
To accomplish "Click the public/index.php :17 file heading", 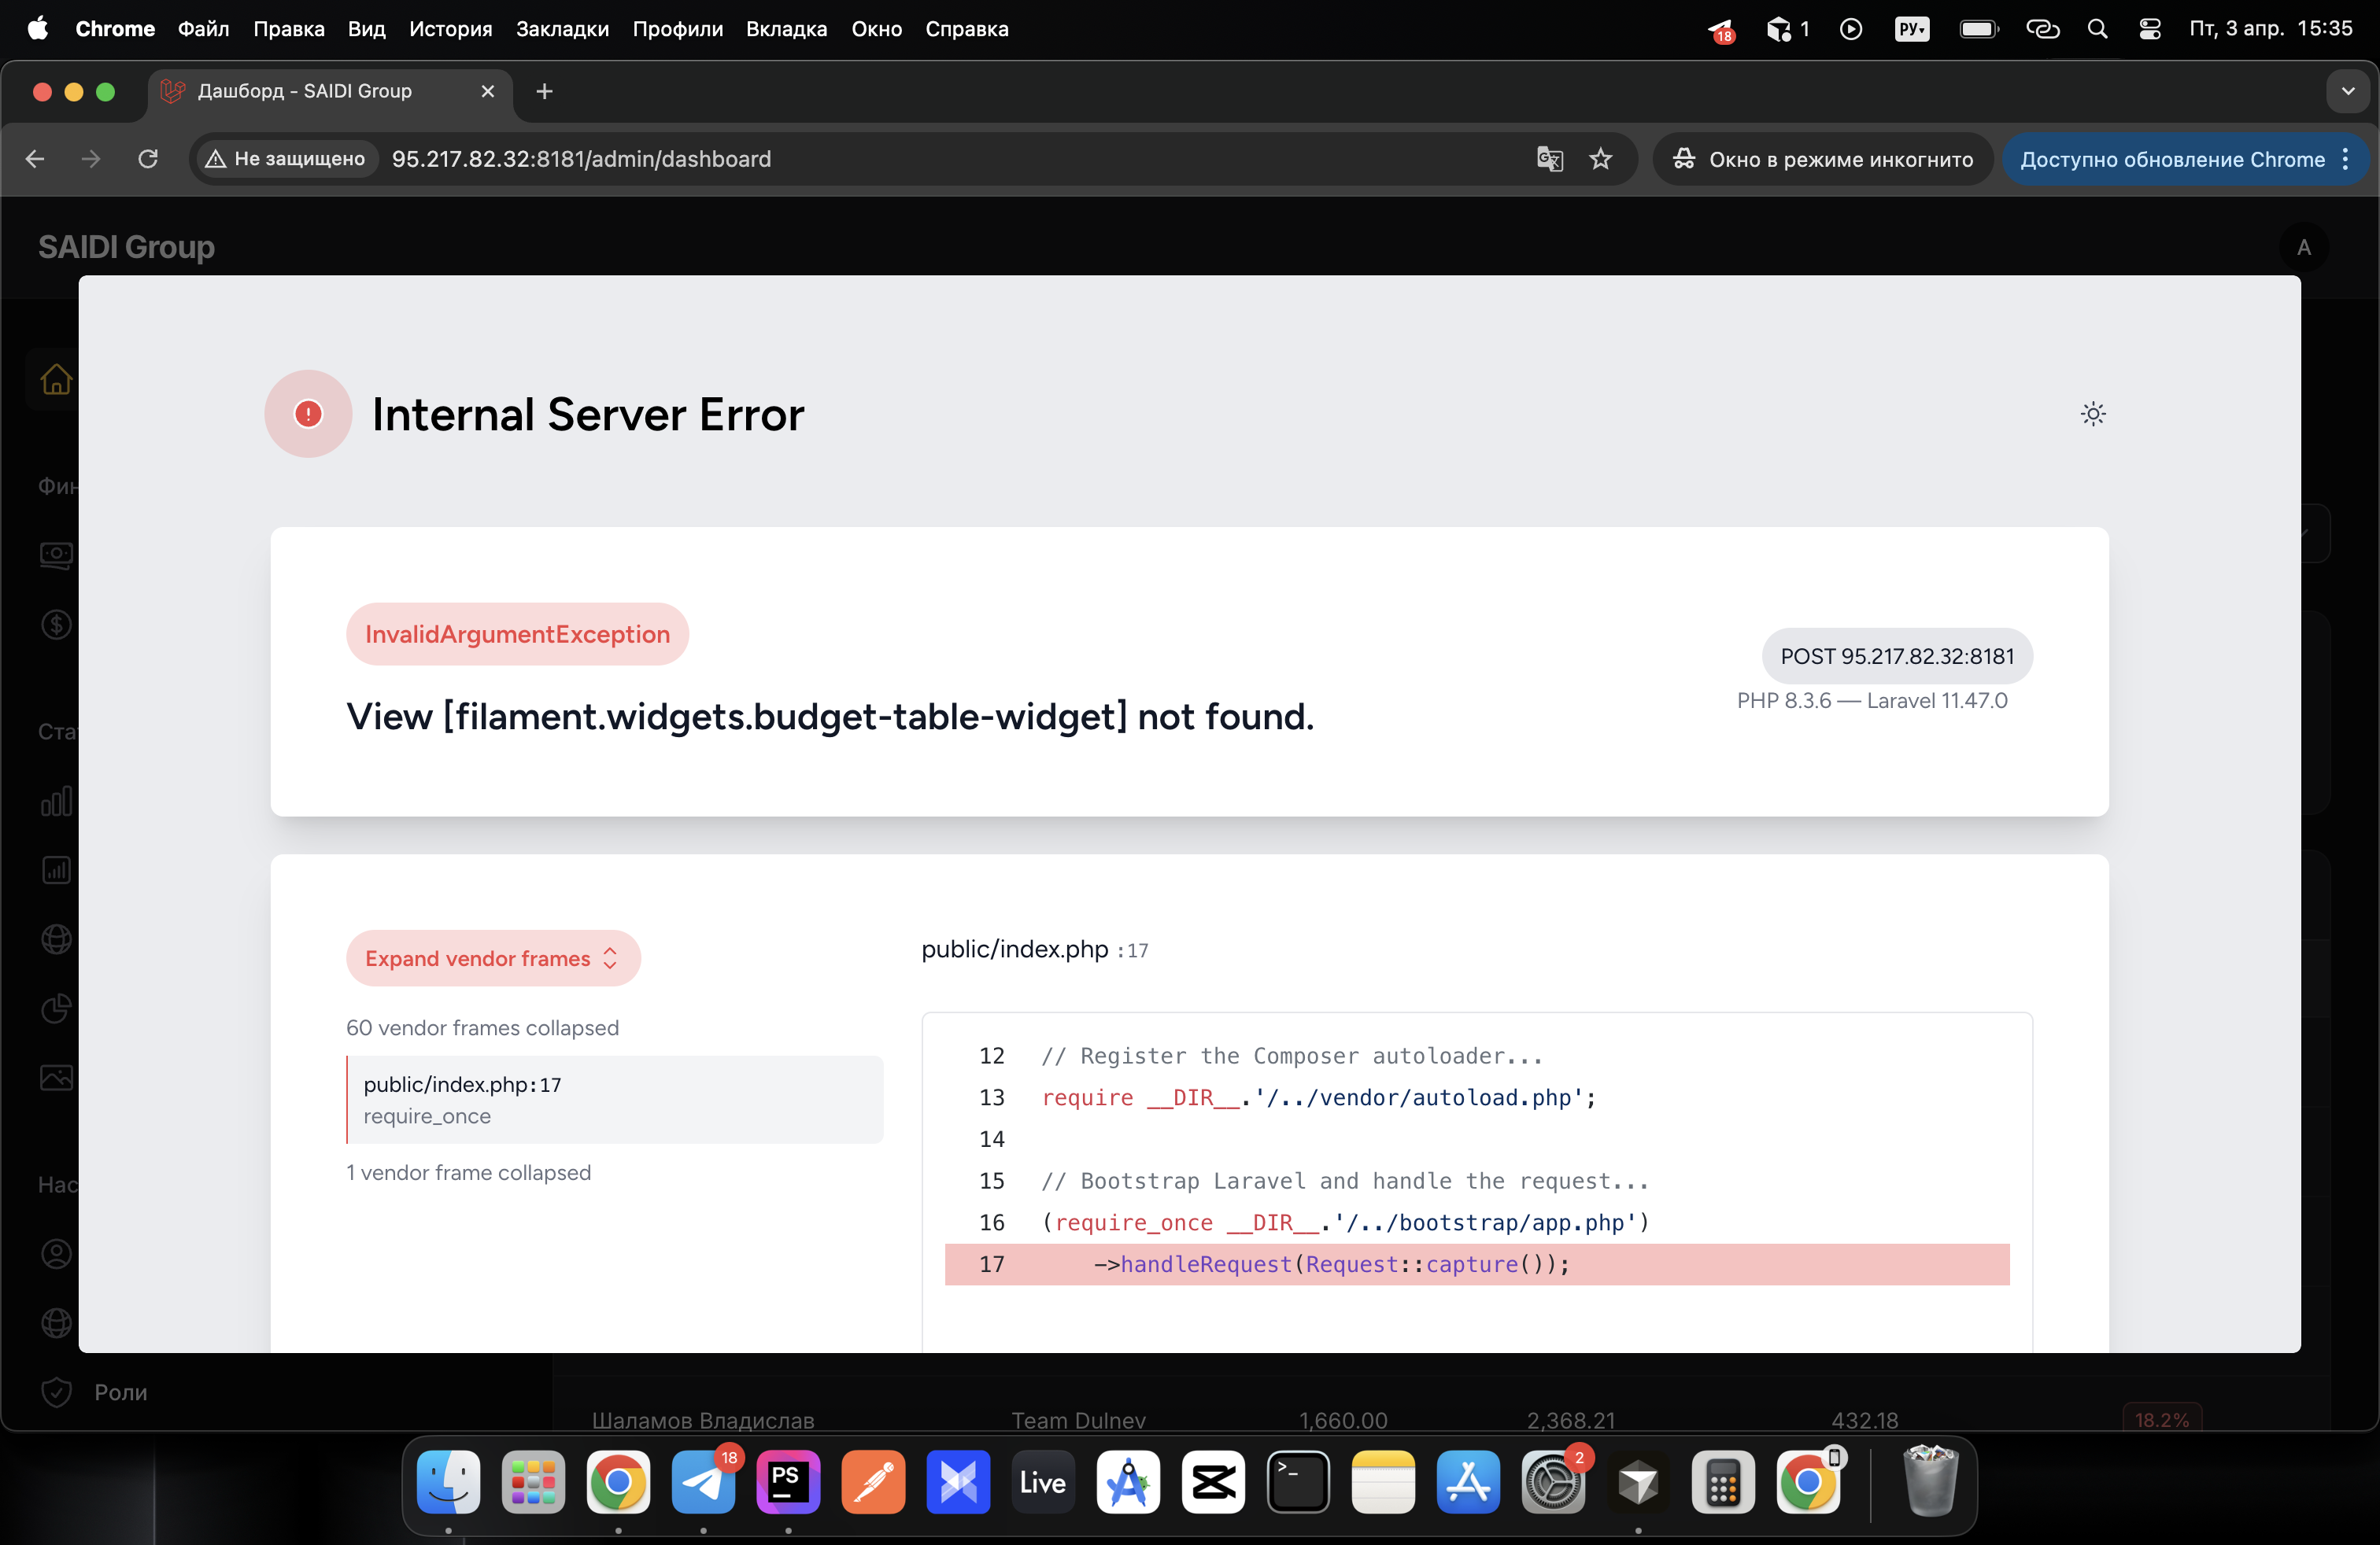I will tap(1035, 949).
